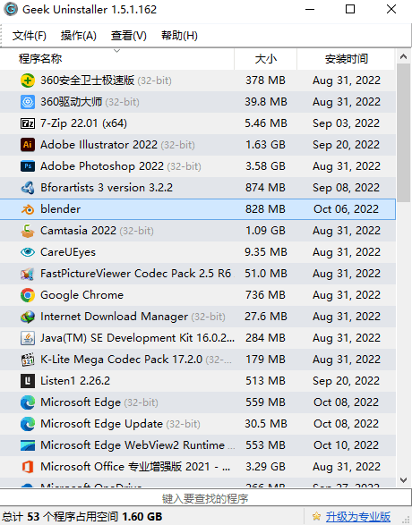This screenshot has width=412, height=525.
Task: Click the Adobe Illustrator Ai icon
Action: tap(28, 145)
